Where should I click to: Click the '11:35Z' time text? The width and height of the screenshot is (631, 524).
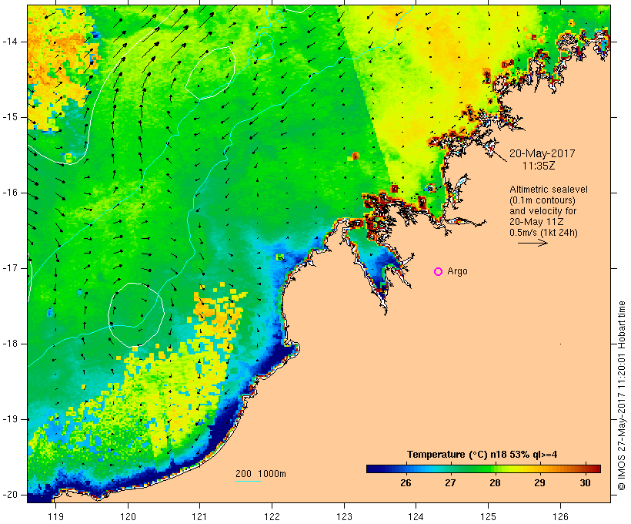click(539, 166)
